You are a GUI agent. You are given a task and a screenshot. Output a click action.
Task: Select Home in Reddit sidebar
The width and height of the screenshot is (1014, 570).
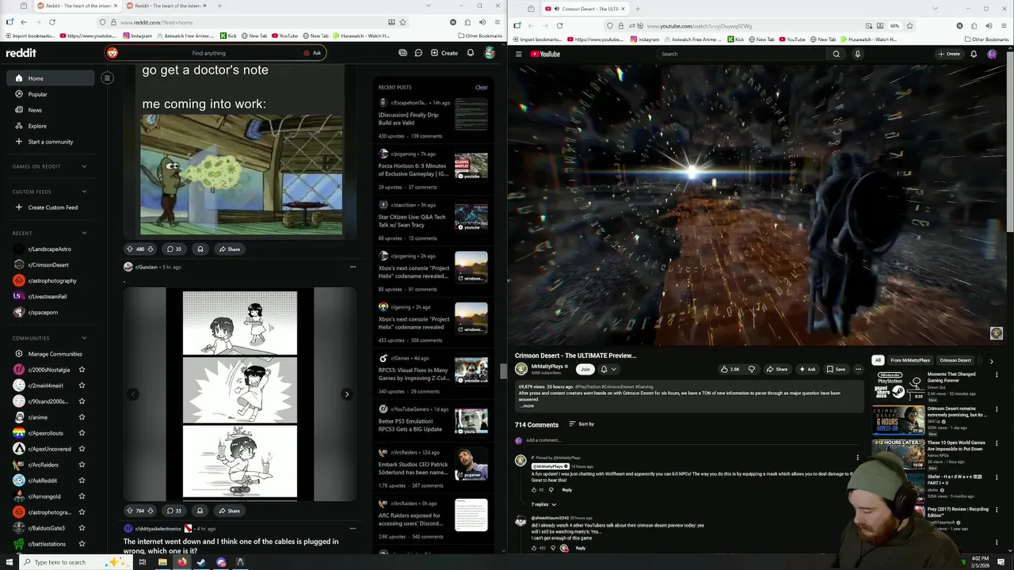(51, 78)
